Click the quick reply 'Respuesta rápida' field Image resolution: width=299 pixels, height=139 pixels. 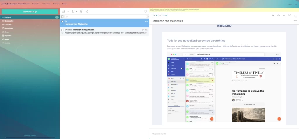point(224,134)
